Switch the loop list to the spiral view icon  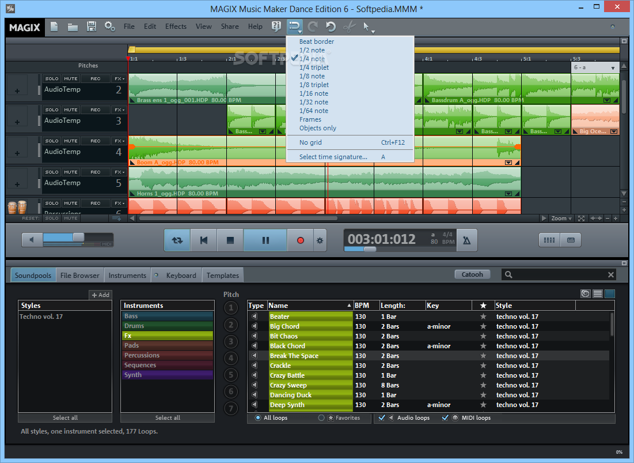[585, 293]
